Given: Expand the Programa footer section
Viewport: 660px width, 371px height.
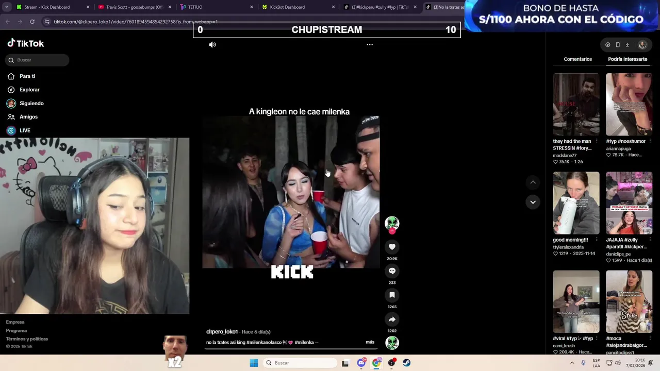Looking at the screenshot, I should [16, 330].
